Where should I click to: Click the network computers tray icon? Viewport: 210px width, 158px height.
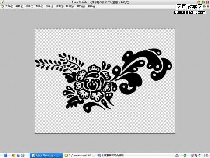[x=192, y=155]
